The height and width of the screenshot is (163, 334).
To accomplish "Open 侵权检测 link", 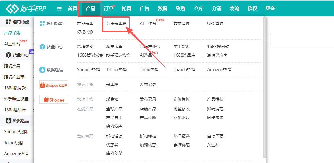I will pos(85,32).
